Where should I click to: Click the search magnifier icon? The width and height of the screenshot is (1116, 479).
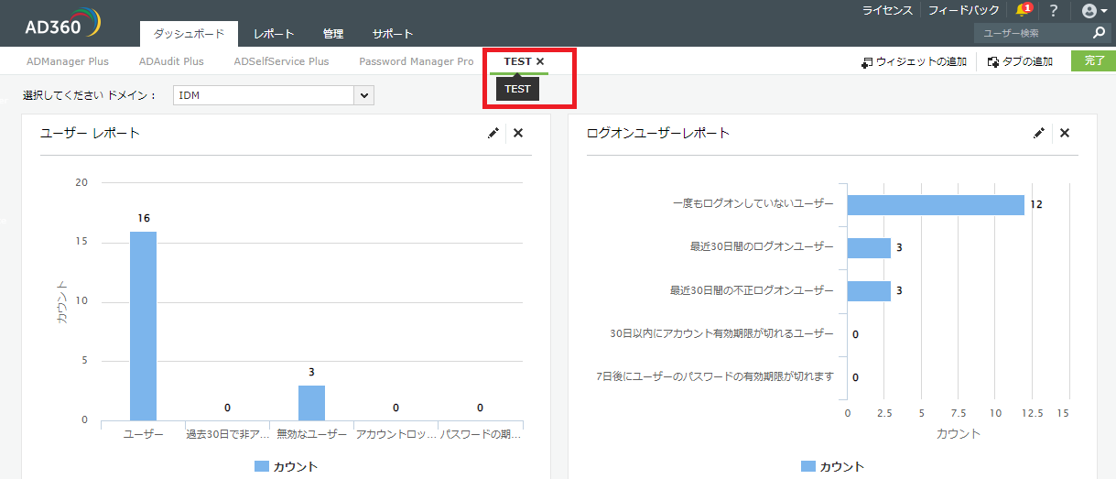click(x=1100, y=33)
